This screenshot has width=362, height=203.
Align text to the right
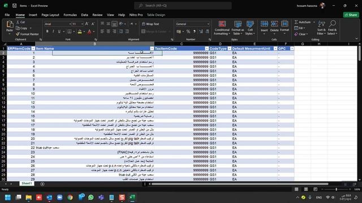tap(114, 32)
